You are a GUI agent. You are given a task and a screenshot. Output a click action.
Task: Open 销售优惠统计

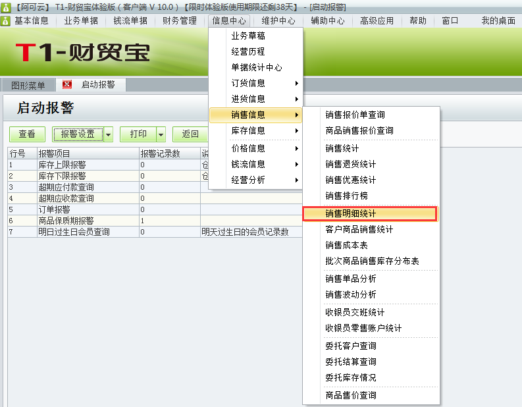(371, 180)
